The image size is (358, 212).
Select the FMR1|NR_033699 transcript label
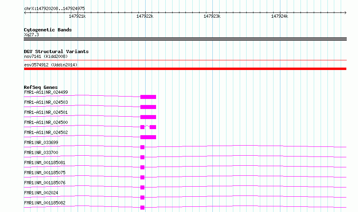tap(41, 142)
